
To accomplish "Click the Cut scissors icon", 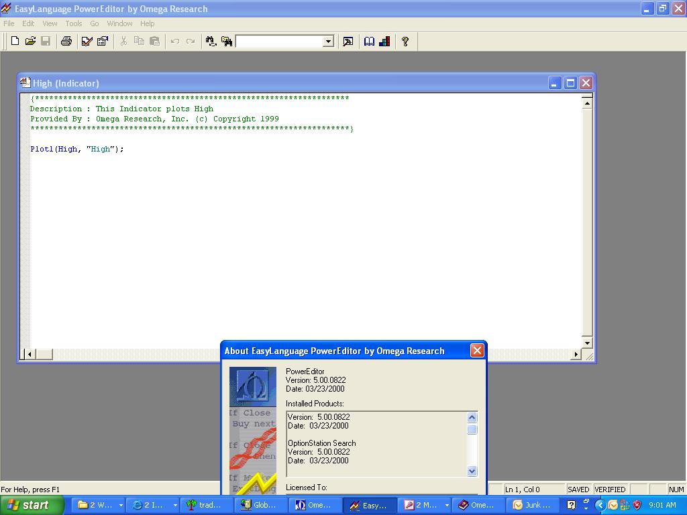I will coord(123,41).
